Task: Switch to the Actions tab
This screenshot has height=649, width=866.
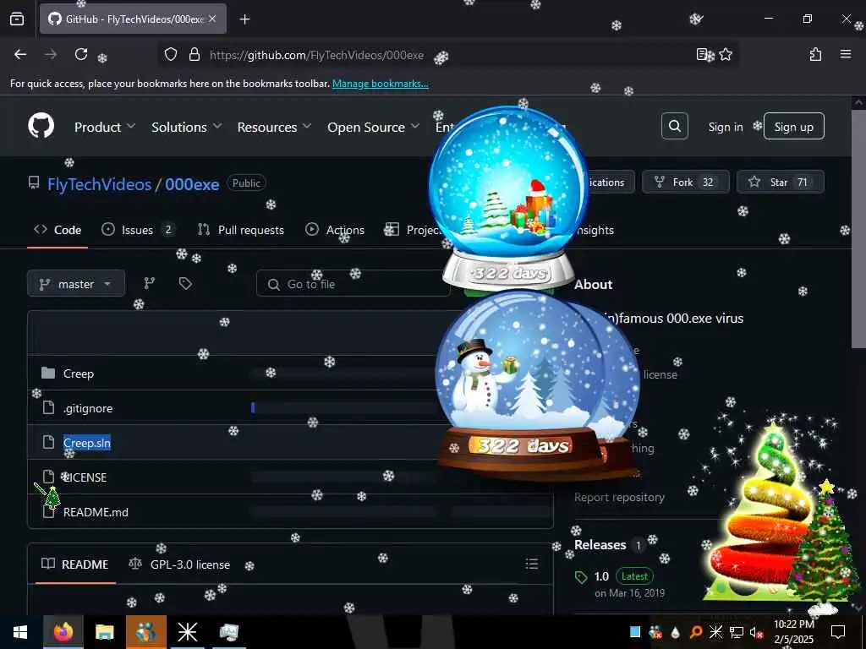Action: pyautogui.click(x=335, y=230)
